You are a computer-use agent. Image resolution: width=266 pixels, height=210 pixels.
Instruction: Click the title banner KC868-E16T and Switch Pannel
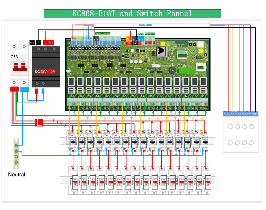point(132,14)
